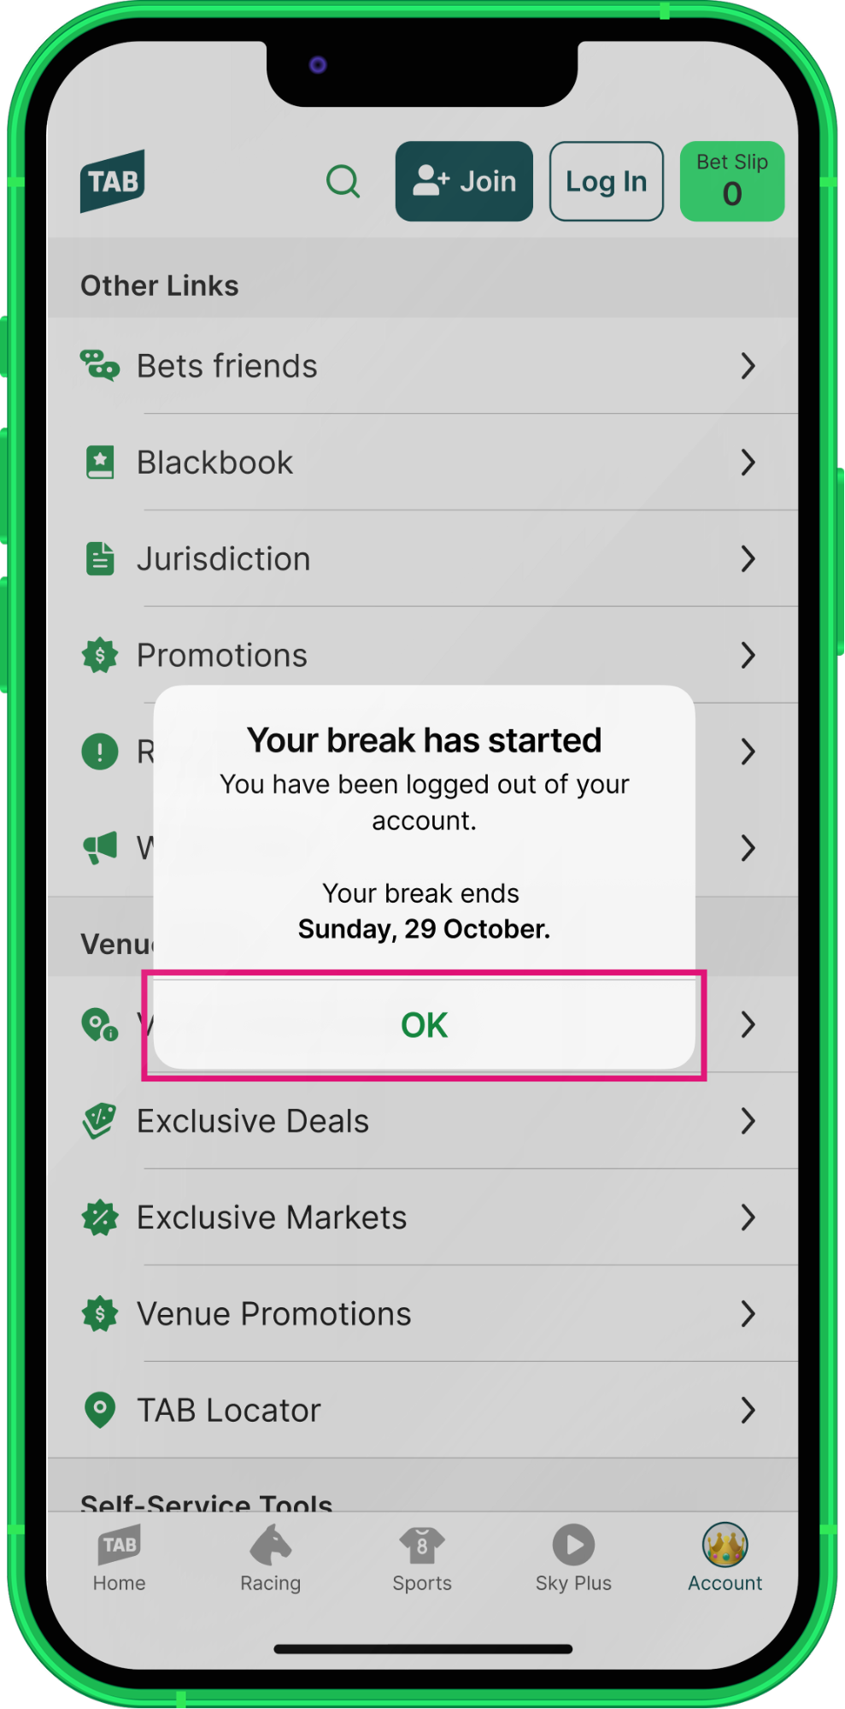Select the Racing horse icon
The height and width of the screenshot is (1709, 845).
point(270,1546)
